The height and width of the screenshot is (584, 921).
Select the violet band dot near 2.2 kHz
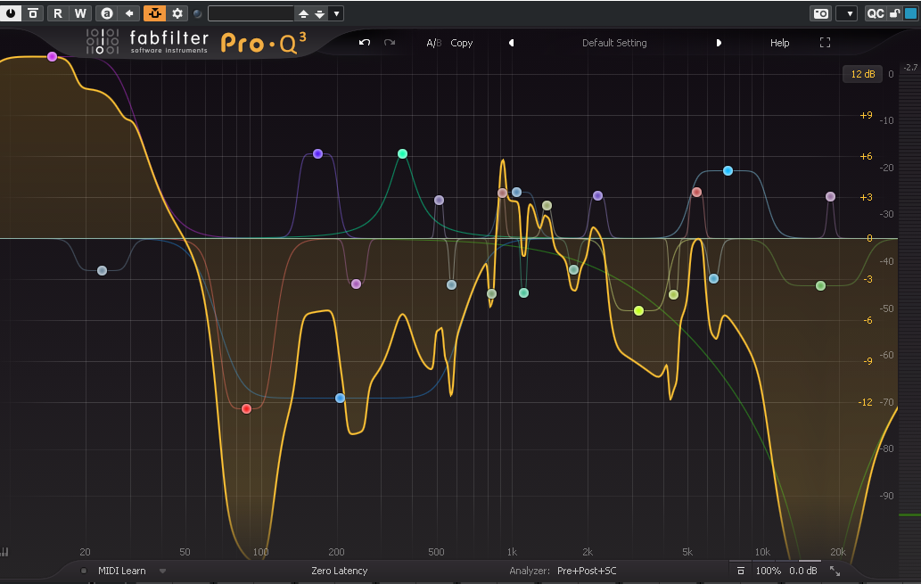(597, 195)
